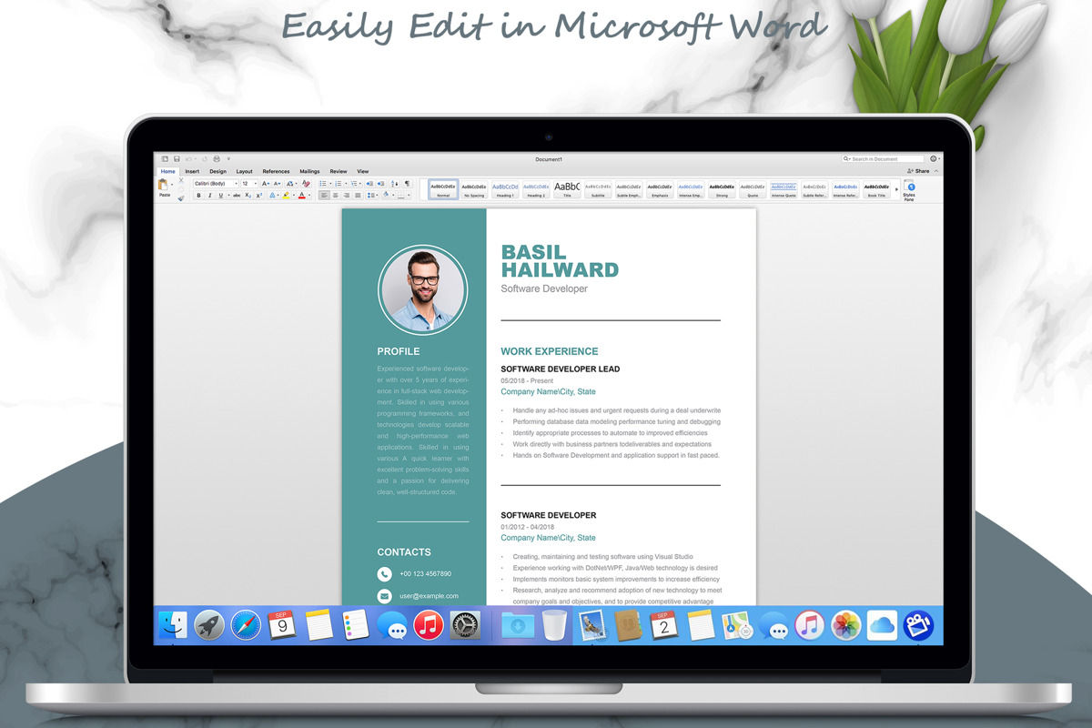The height and width of the screenshot is (728, 1092).
Task: Toggle paragraph marks display
Action: pos(407,184)
